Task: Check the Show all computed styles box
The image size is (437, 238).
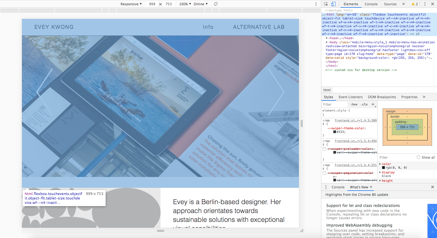Action: click(418, 157)
